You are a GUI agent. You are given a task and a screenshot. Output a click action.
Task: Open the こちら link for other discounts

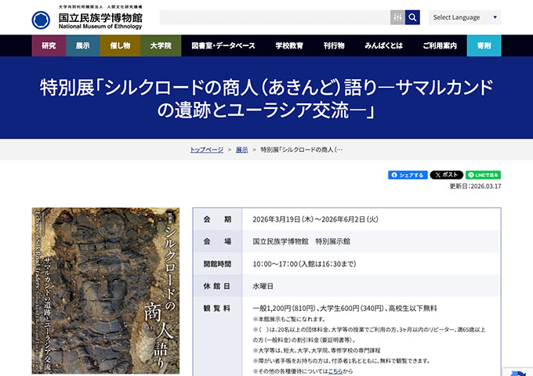coord(335,371)
